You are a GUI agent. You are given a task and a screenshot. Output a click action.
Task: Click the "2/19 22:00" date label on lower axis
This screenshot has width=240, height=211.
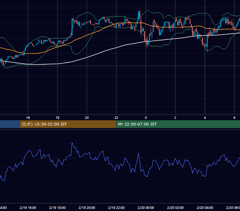(x=116, y=207)
